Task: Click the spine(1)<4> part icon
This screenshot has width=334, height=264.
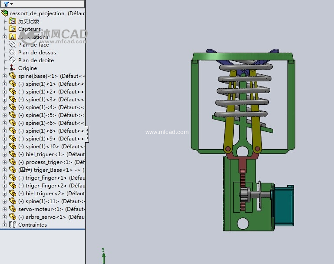Action: (x=13, y=107)
